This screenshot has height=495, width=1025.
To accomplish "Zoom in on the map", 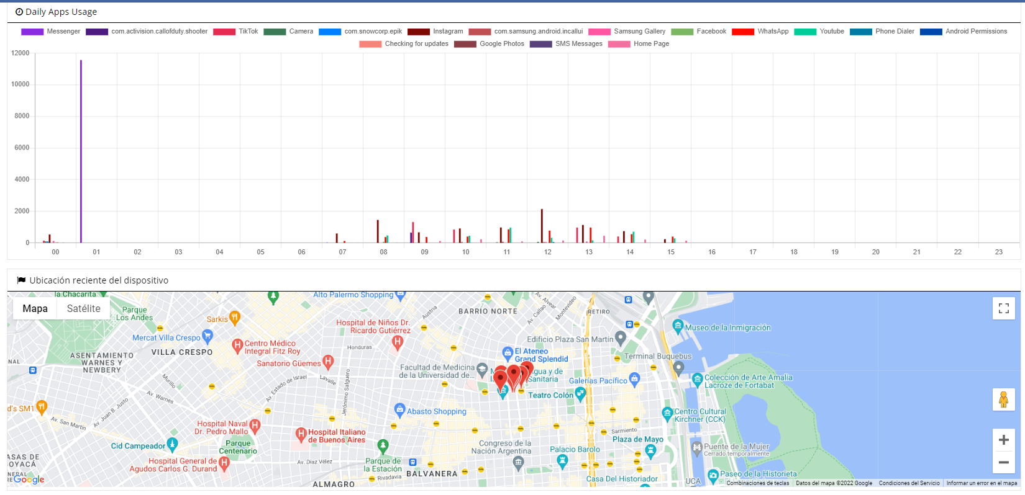I will point(1003,440).
